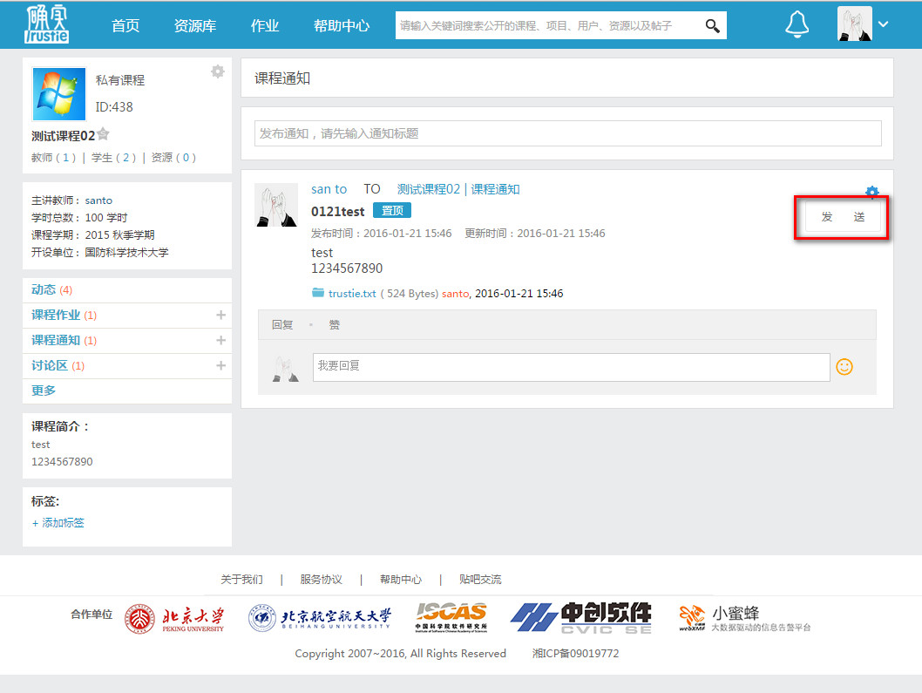922x693 pixels.
Task: Click the 发送 send button
Action: pyautogui.click(x=843, y=217)
